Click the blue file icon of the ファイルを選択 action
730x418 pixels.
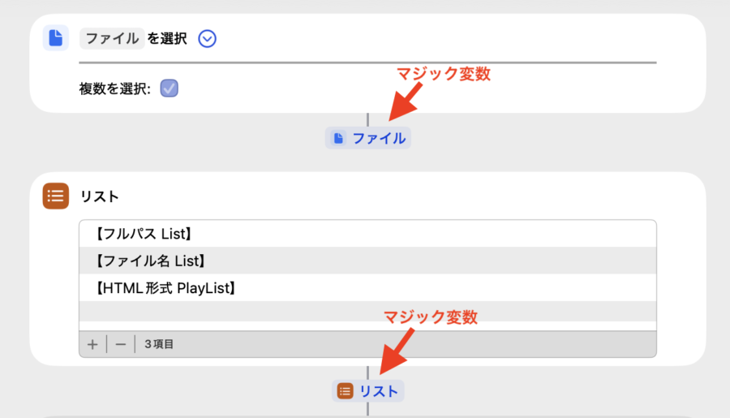pyautogui.click(x=56, y=38)
